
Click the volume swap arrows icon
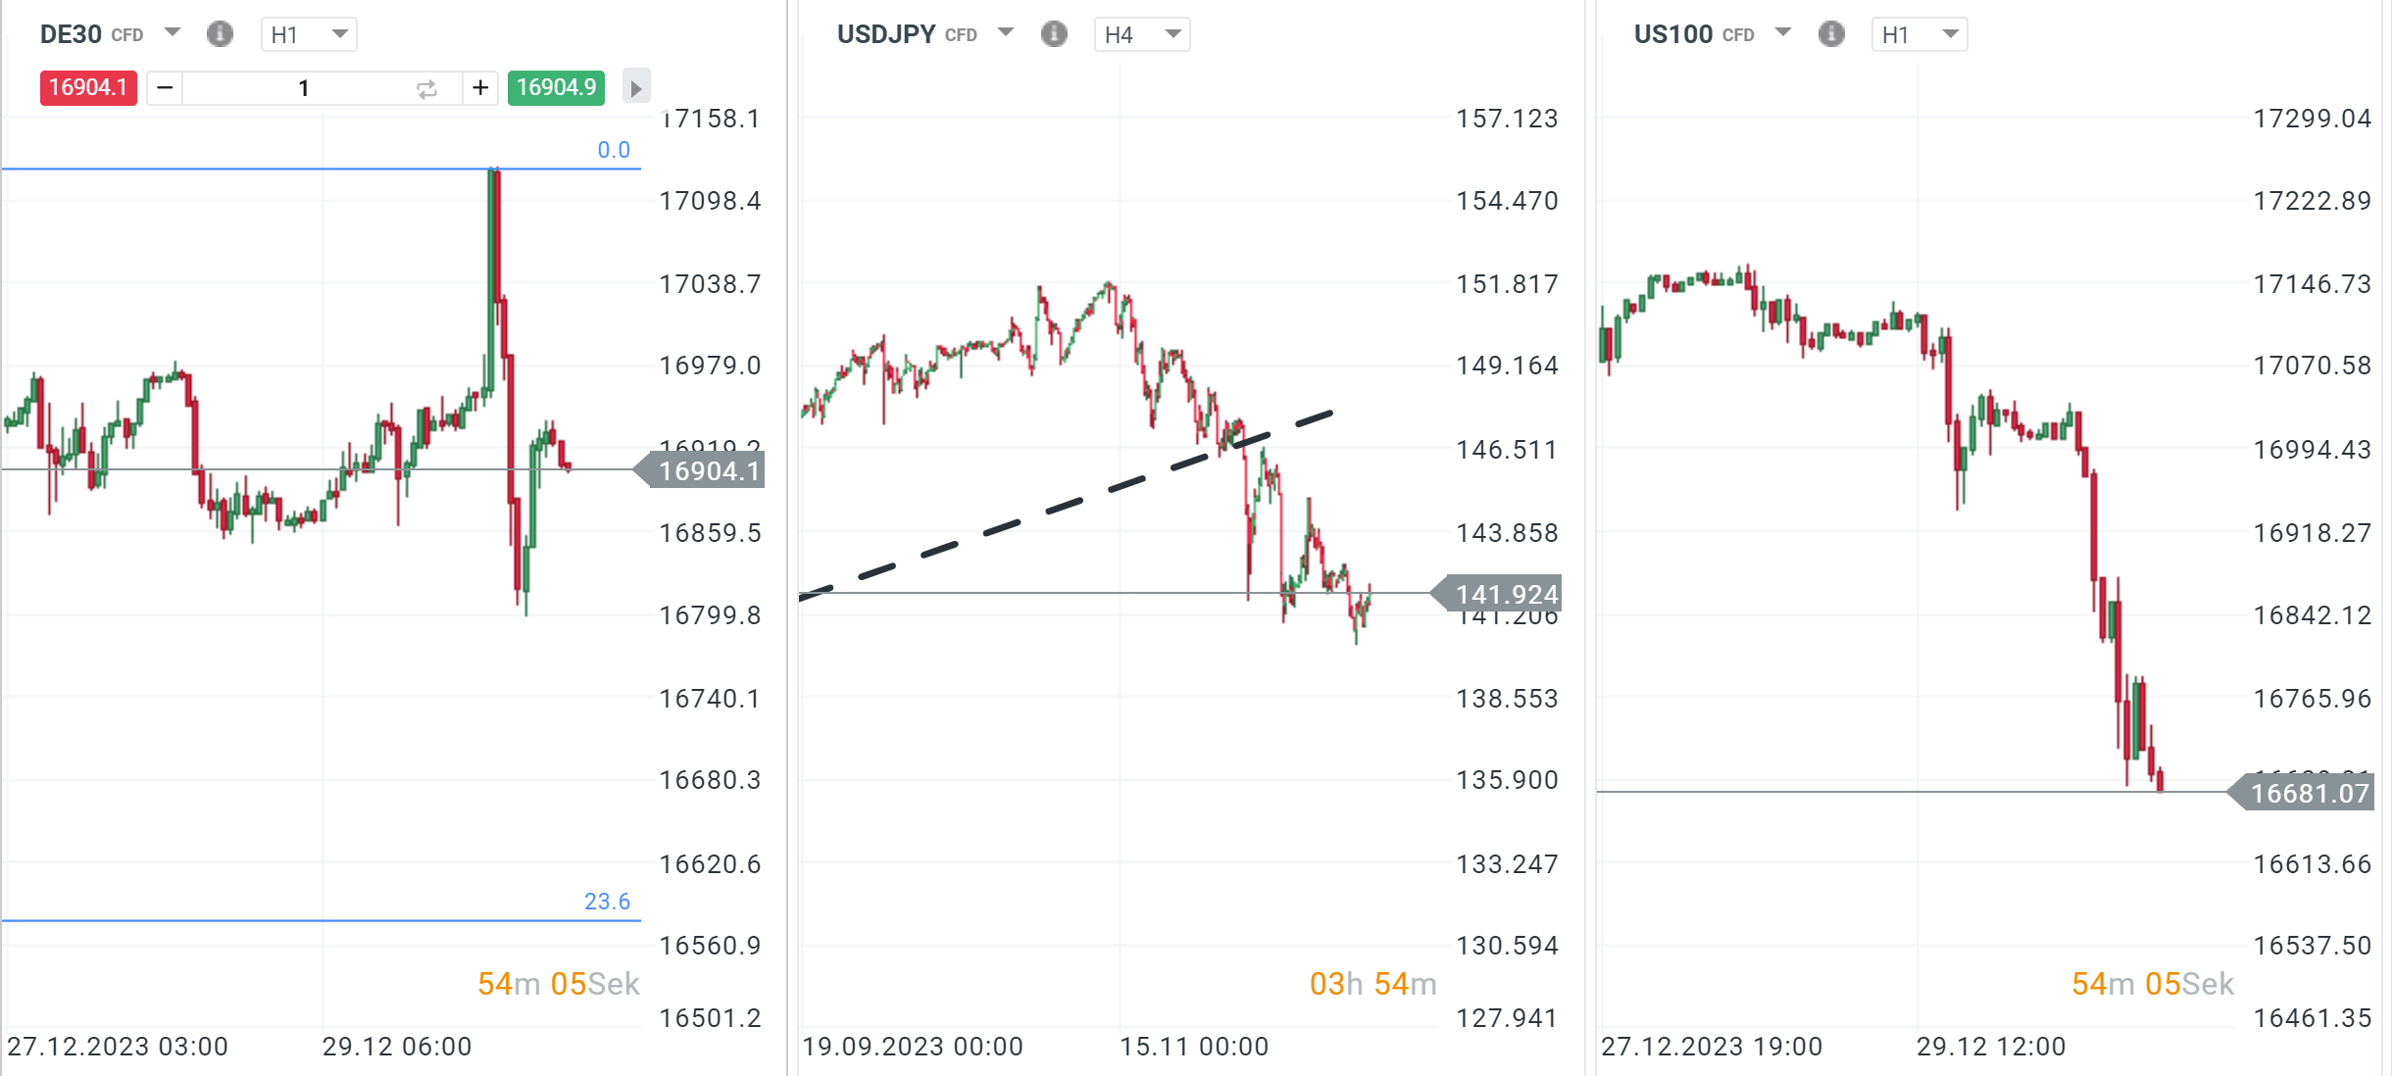point(426,89)
